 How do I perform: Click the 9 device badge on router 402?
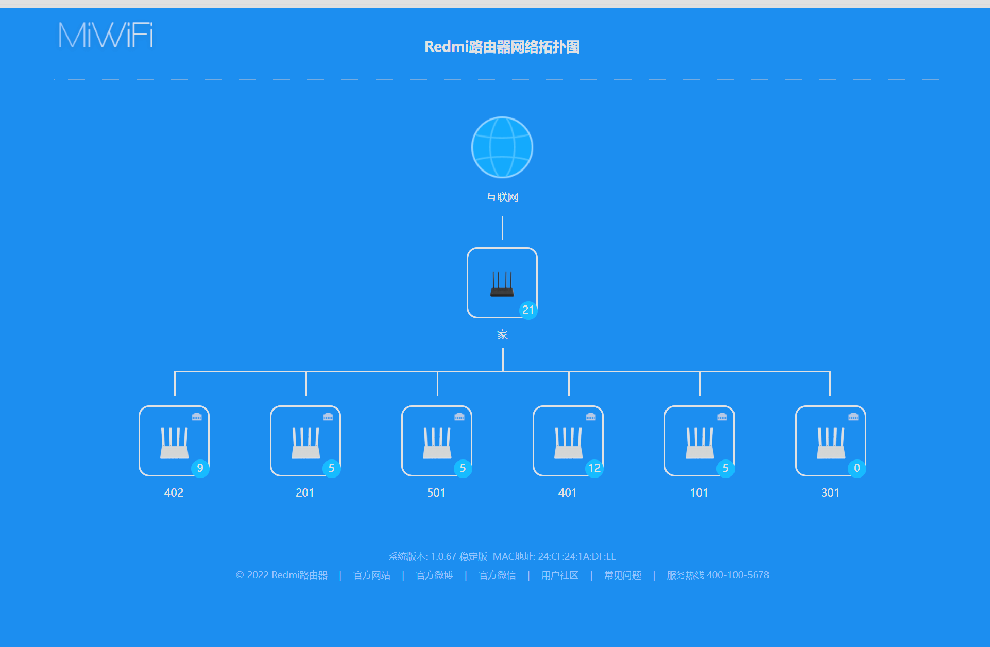tap(200, 468)
